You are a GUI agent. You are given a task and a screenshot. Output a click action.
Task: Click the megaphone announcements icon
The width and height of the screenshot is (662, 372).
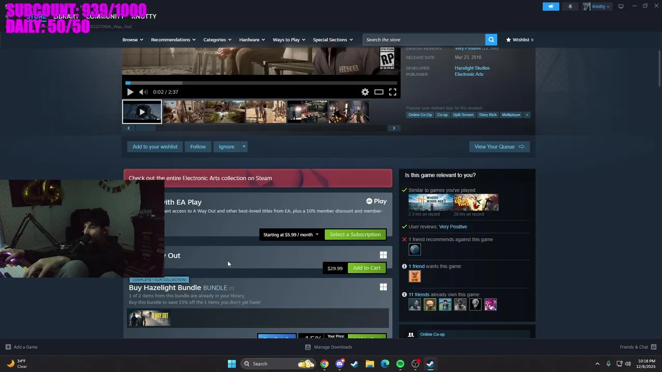coord(551,6)
